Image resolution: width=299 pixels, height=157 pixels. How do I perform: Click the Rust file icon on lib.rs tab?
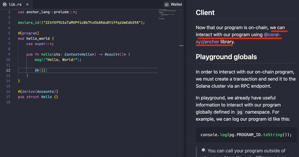4,4
